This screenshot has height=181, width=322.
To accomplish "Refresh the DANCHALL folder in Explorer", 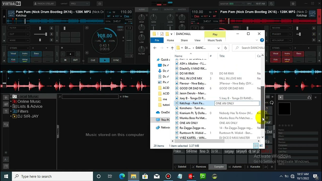I will tap(226, 48).
